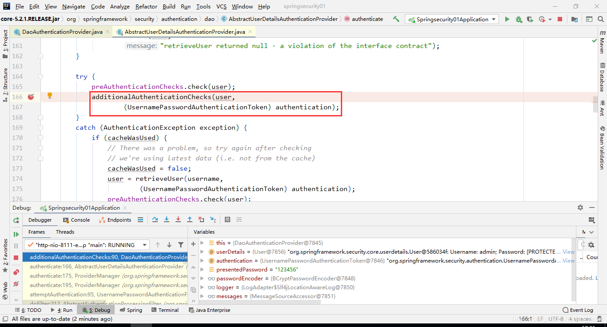Image resolution: width=607 pixels, height=327 pixels.
Task: Show execution point icon in debugger toolbar
Action: 140,219
